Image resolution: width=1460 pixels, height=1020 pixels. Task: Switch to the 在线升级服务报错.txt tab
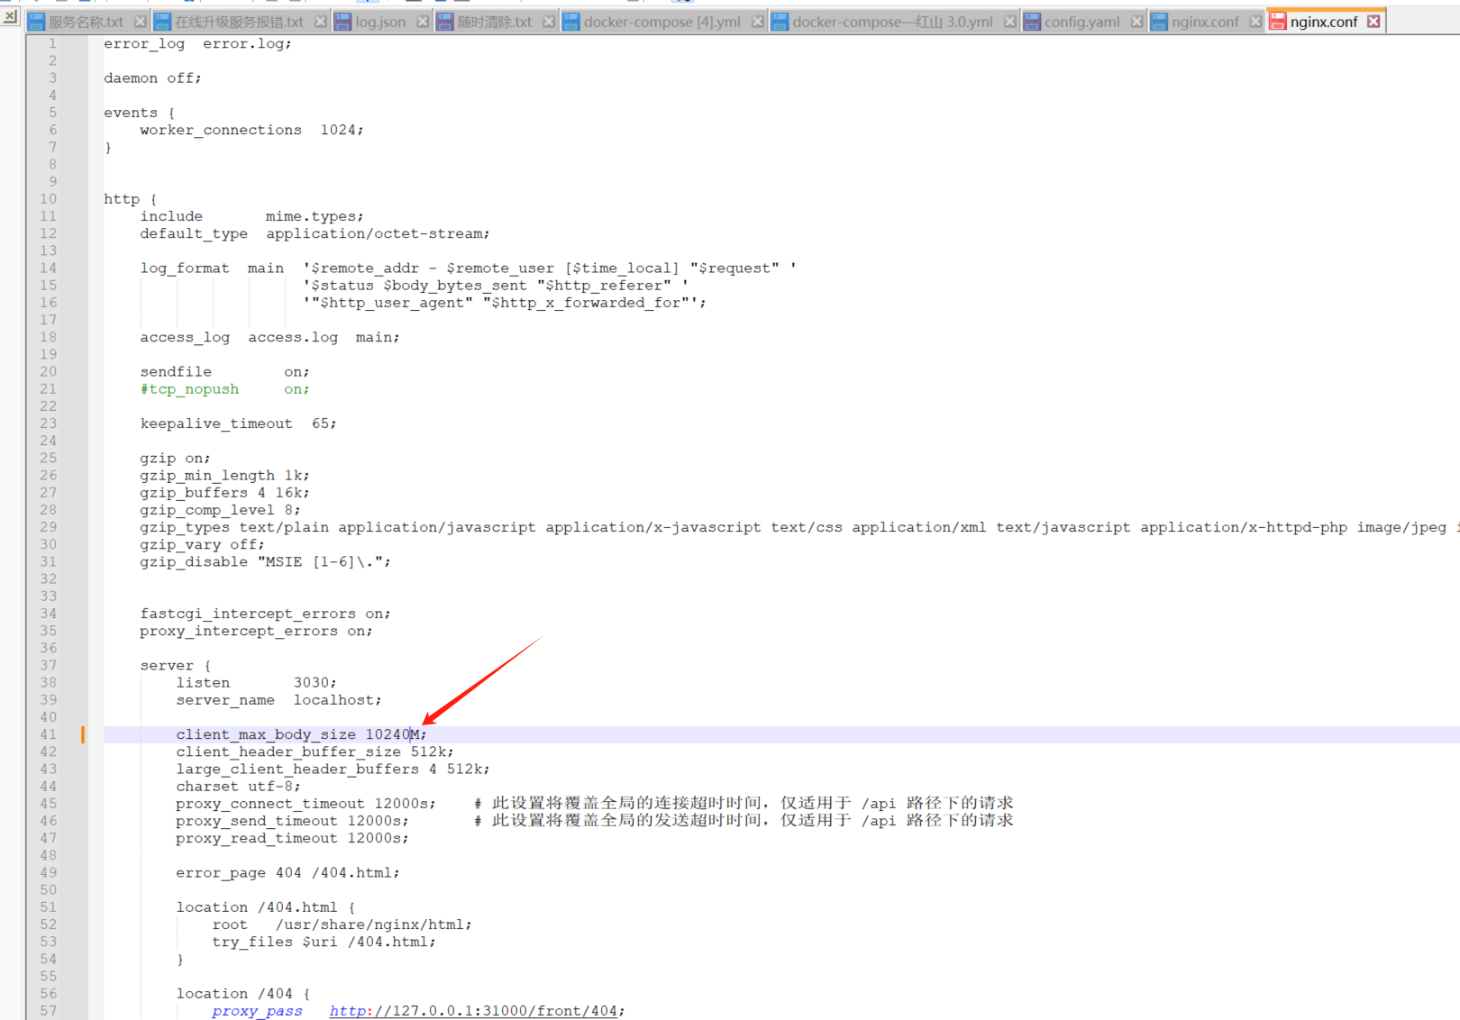tap(240, 22)
